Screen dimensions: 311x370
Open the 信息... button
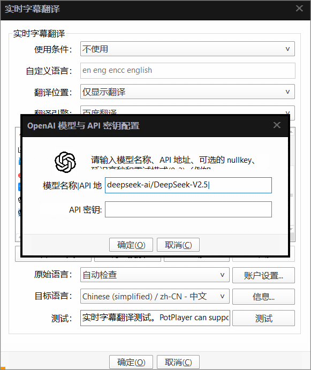coord(263,297)
